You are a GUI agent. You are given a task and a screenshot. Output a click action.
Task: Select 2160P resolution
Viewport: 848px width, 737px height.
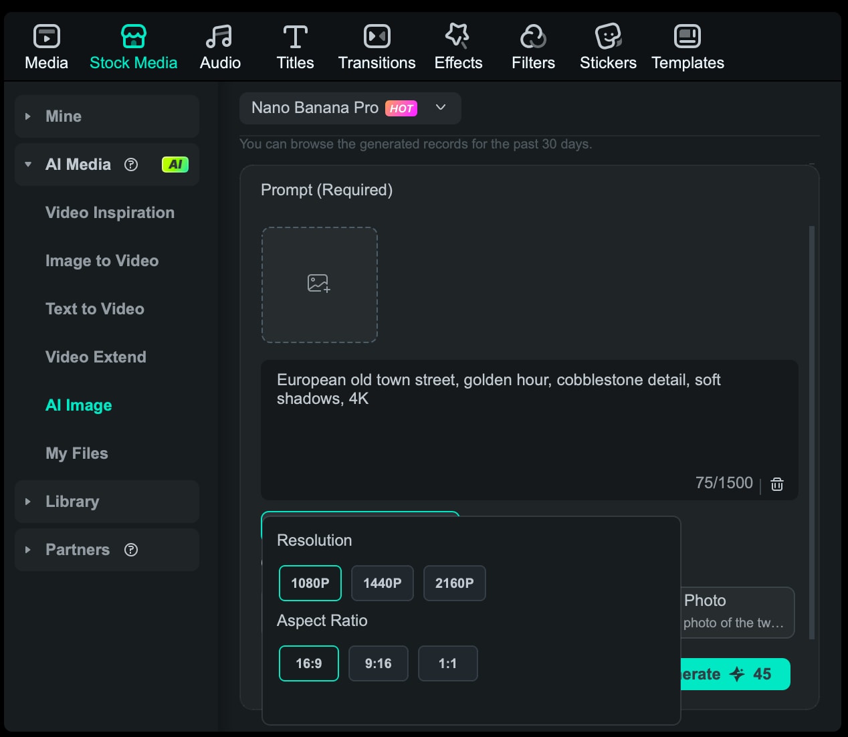pos(455,583)
